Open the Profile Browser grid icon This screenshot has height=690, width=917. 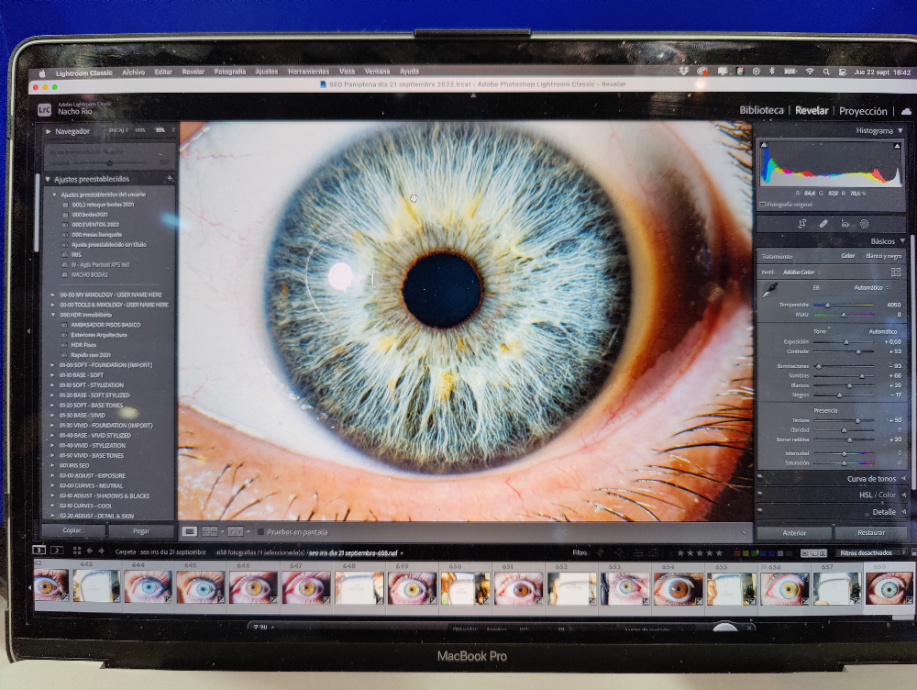[895, 273]
